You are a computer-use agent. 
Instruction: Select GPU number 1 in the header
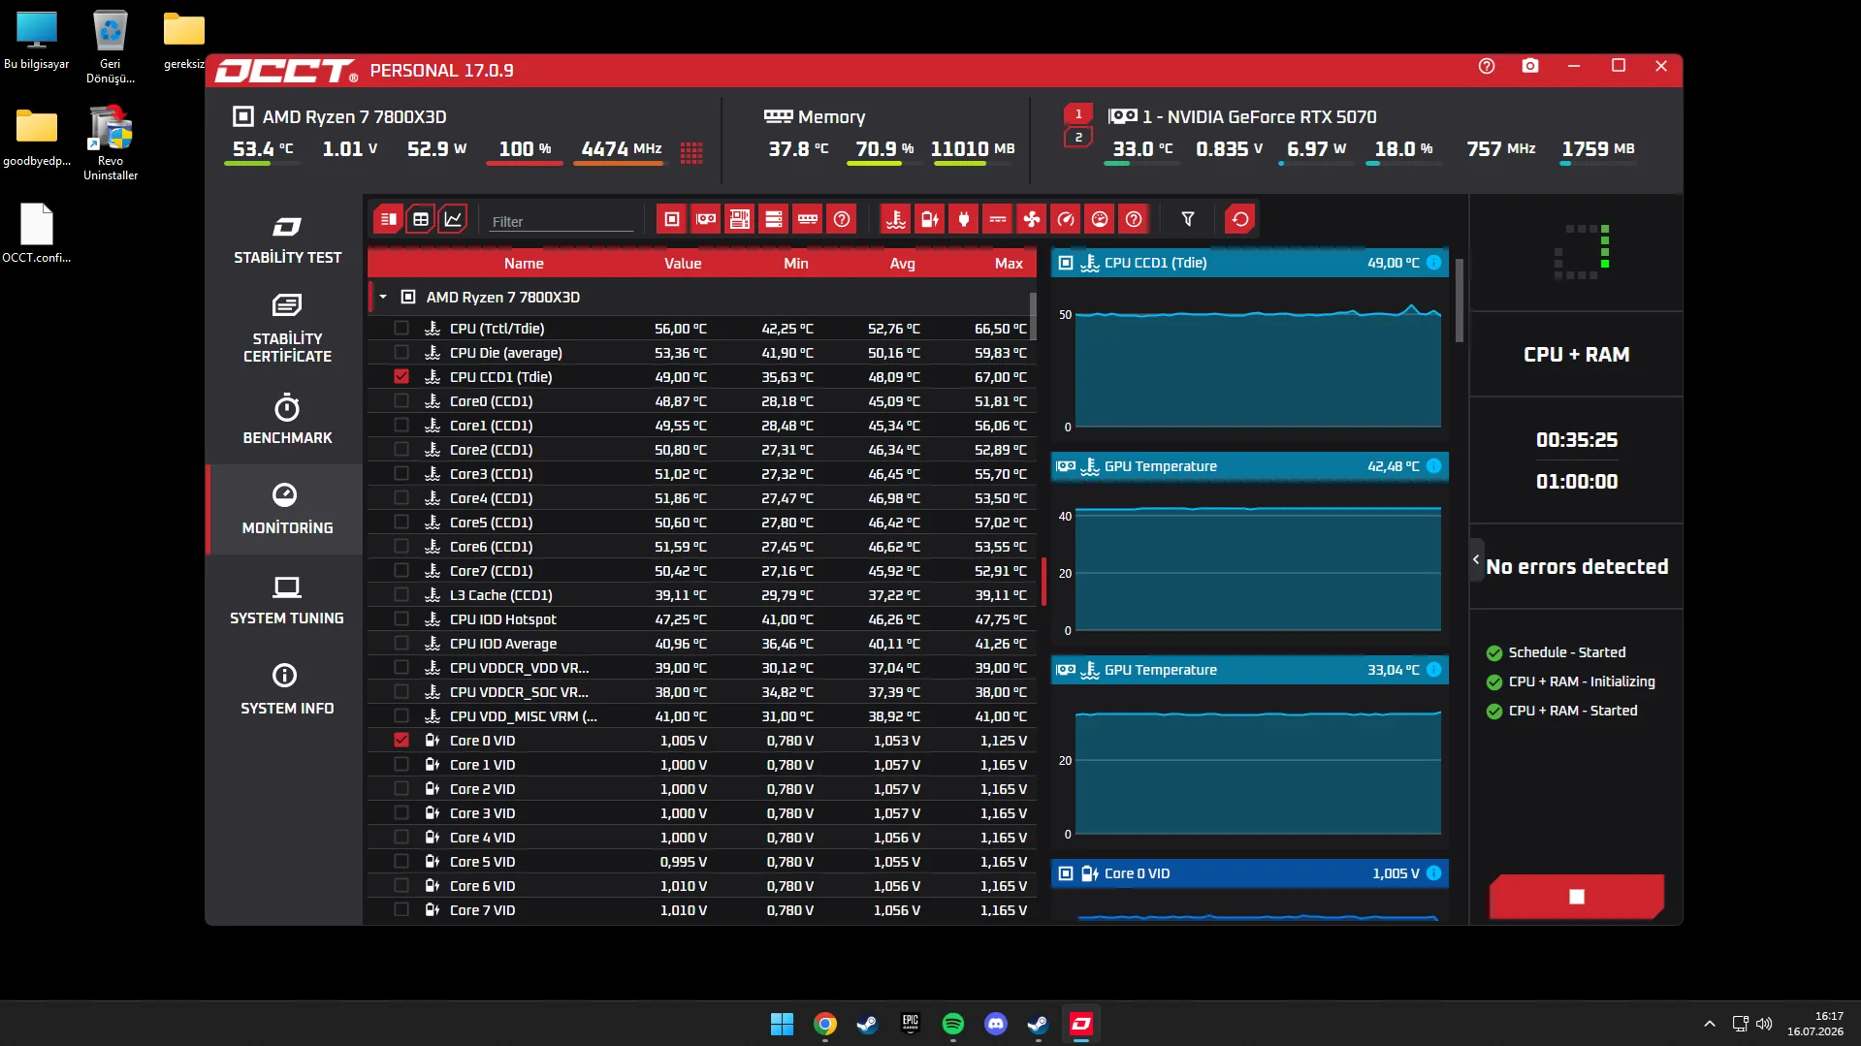point(1078,114)
